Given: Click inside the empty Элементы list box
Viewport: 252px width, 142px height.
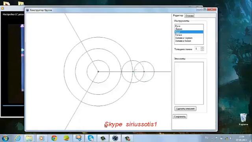Looking at the screenshot, I should pos(189,83).
